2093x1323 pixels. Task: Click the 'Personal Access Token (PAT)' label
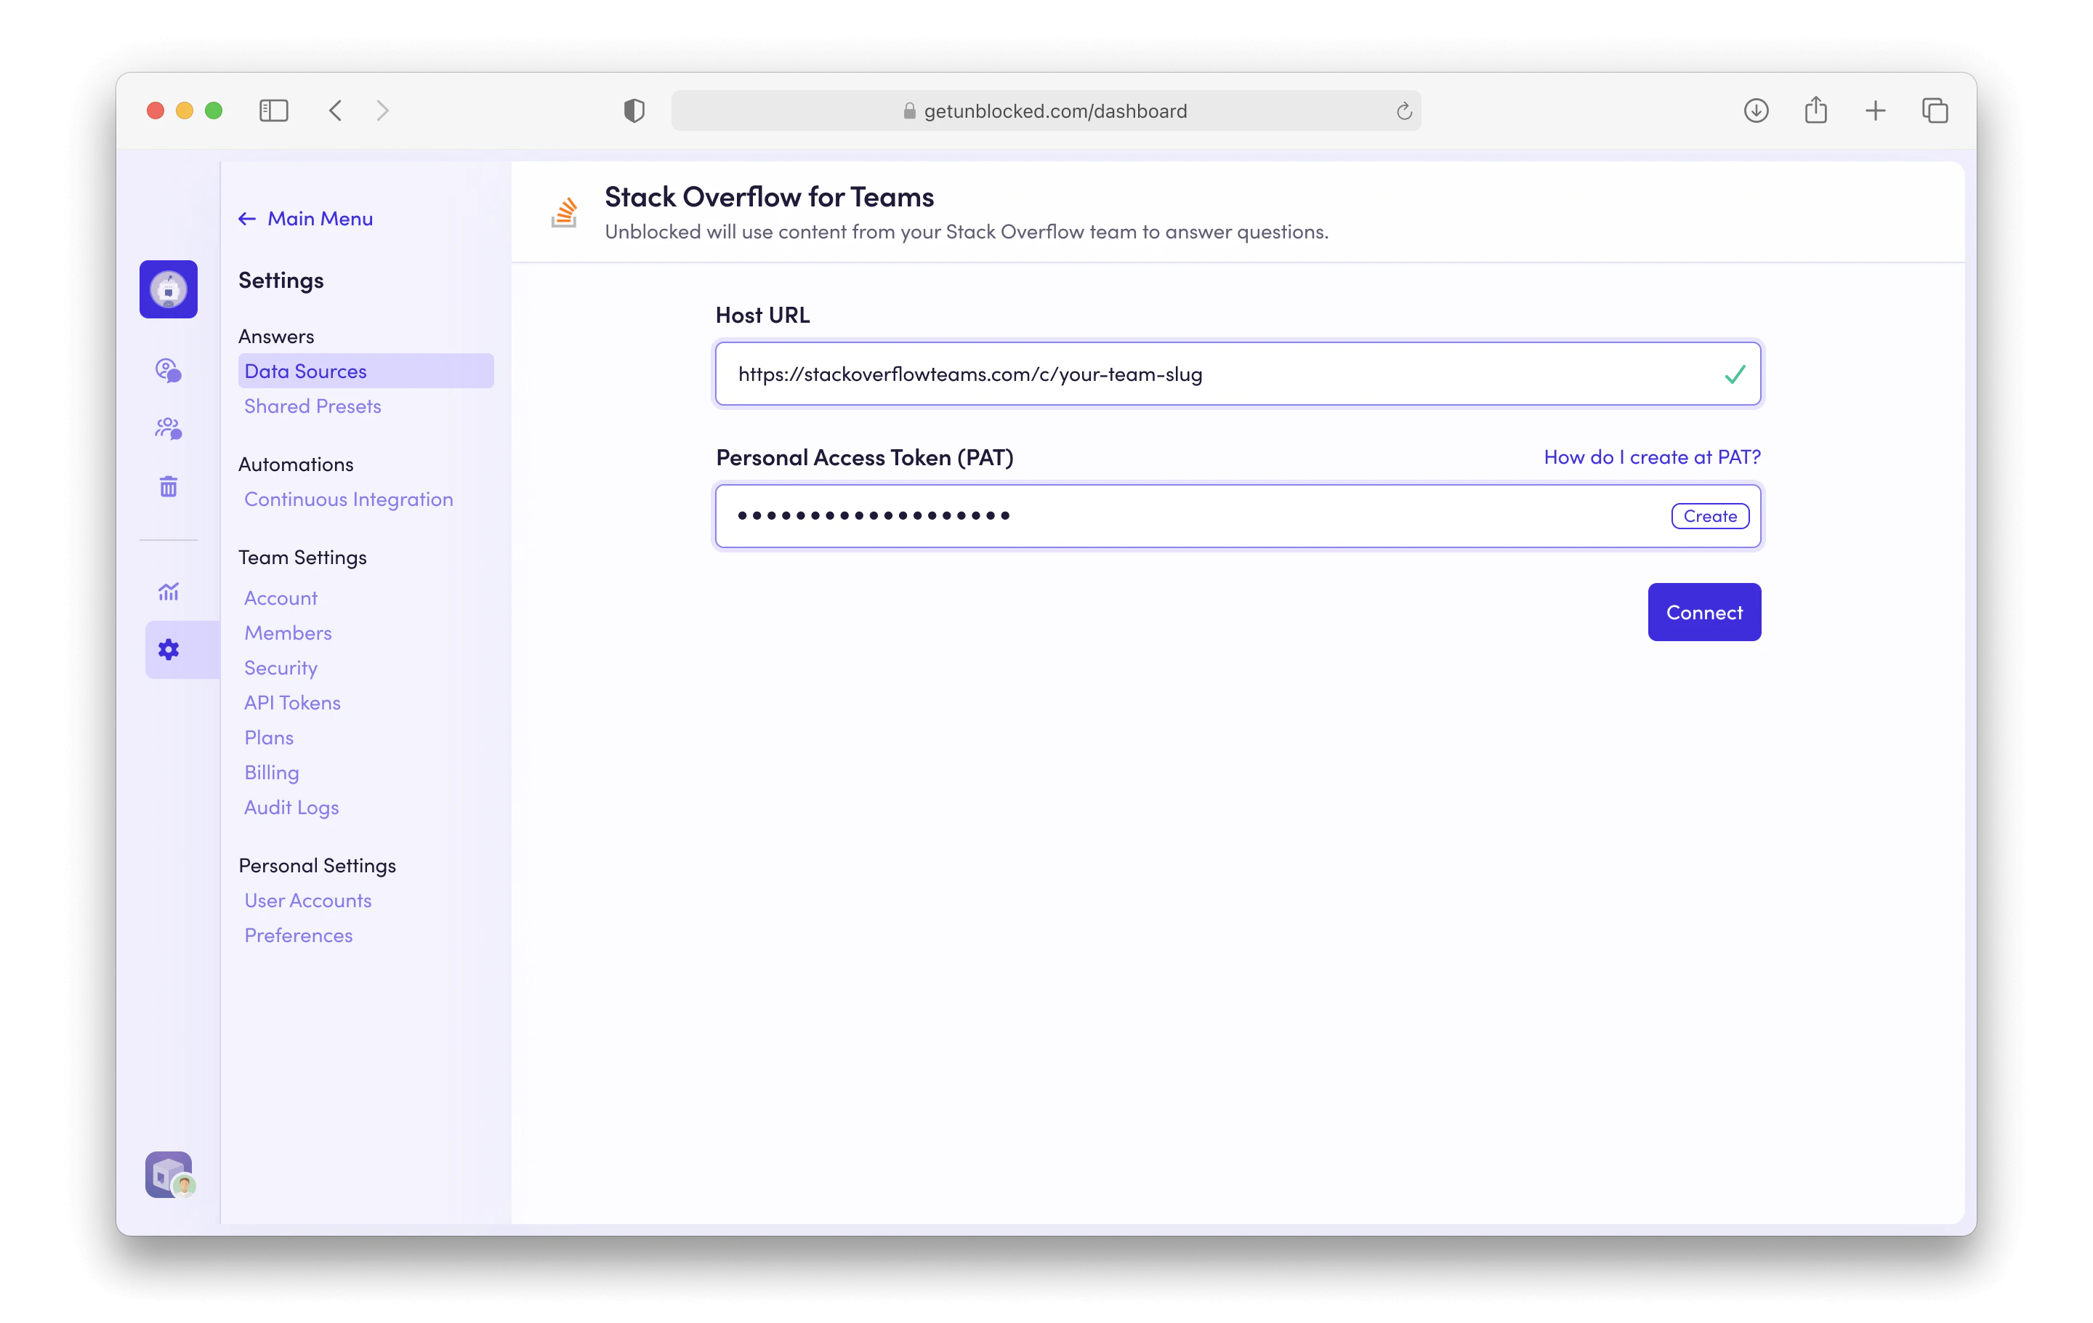864,458
